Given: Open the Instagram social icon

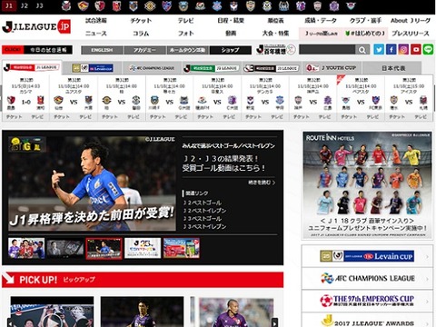Looking at the screenshot, I should click(403, 49).
